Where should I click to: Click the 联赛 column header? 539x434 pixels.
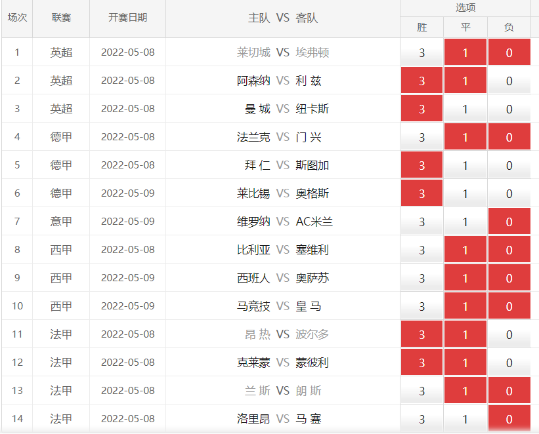(61, 18)
